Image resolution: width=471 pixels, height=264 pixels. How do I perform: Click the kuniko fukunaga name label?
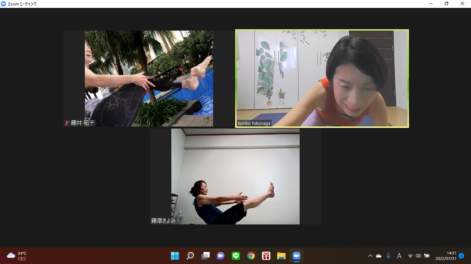pos(254,123)
